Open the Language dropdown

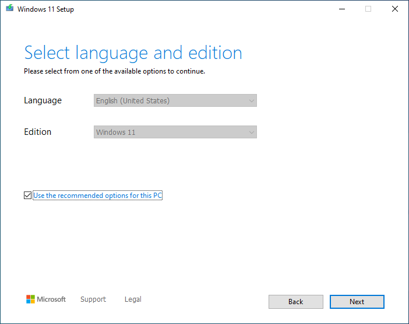[175, 100]
